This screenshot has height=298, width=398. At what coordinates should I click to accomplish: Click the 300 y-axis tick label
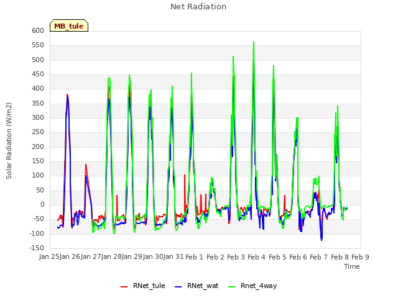38,117
